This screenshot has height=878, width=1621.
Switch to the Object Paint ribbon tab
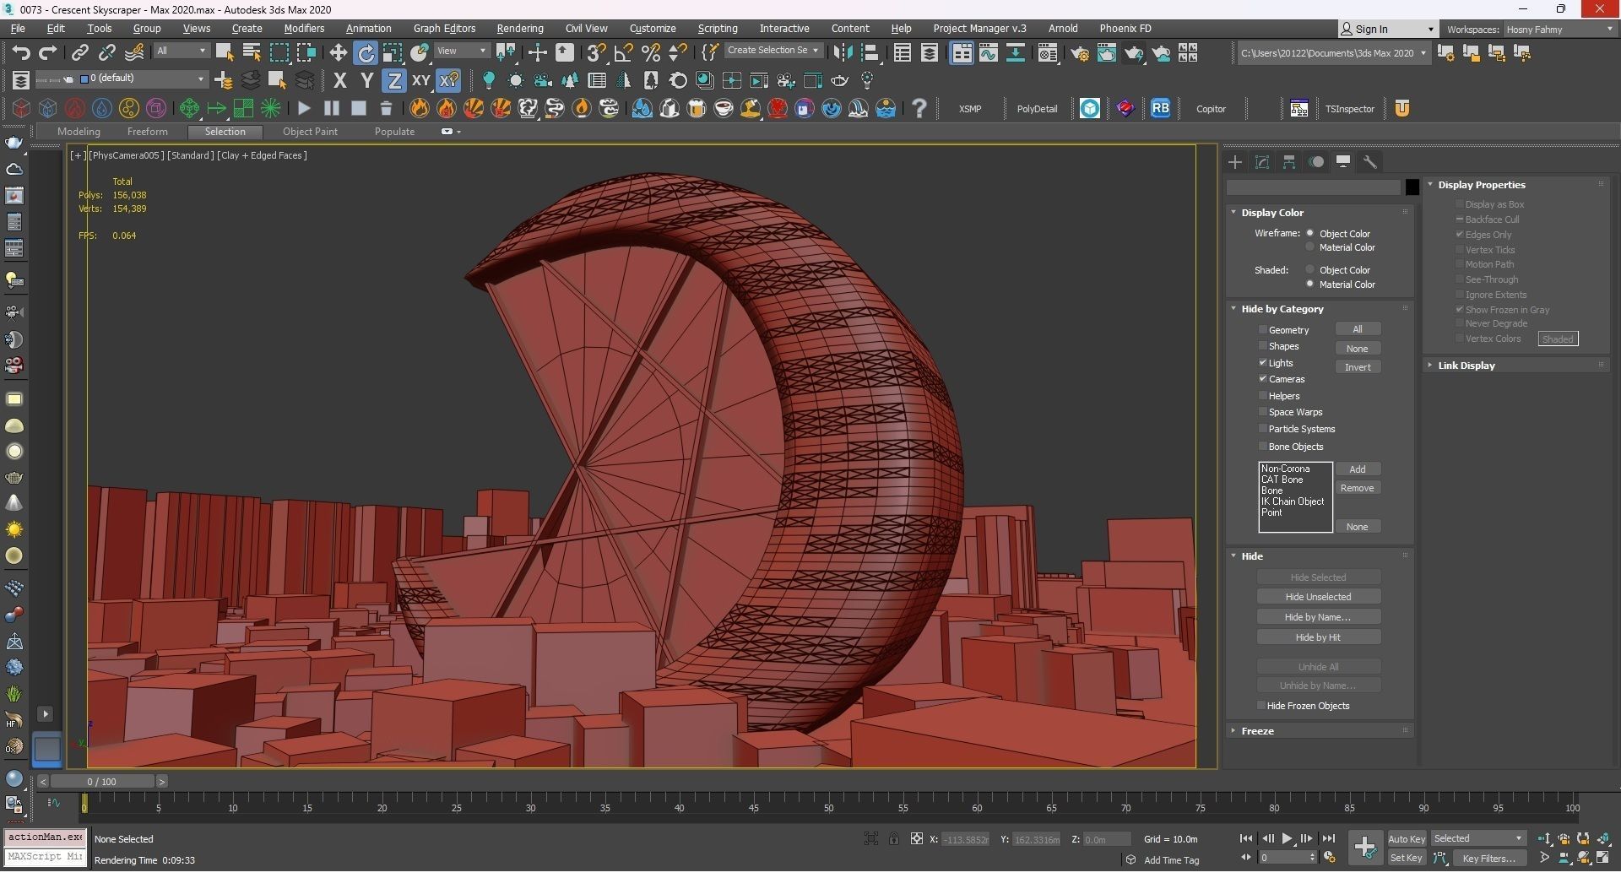click(x=310, y=132)
